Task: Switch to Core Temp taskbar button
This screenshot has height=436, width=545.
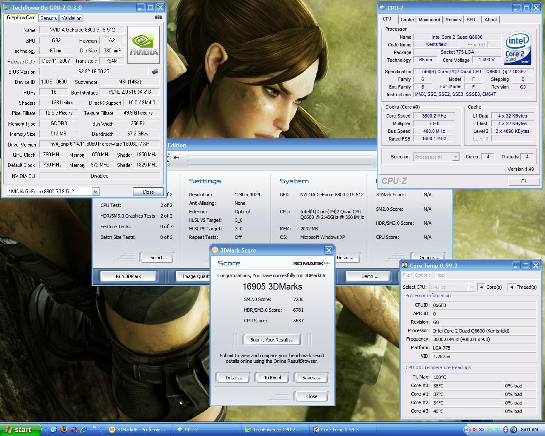Action: (x=342, y=430)
